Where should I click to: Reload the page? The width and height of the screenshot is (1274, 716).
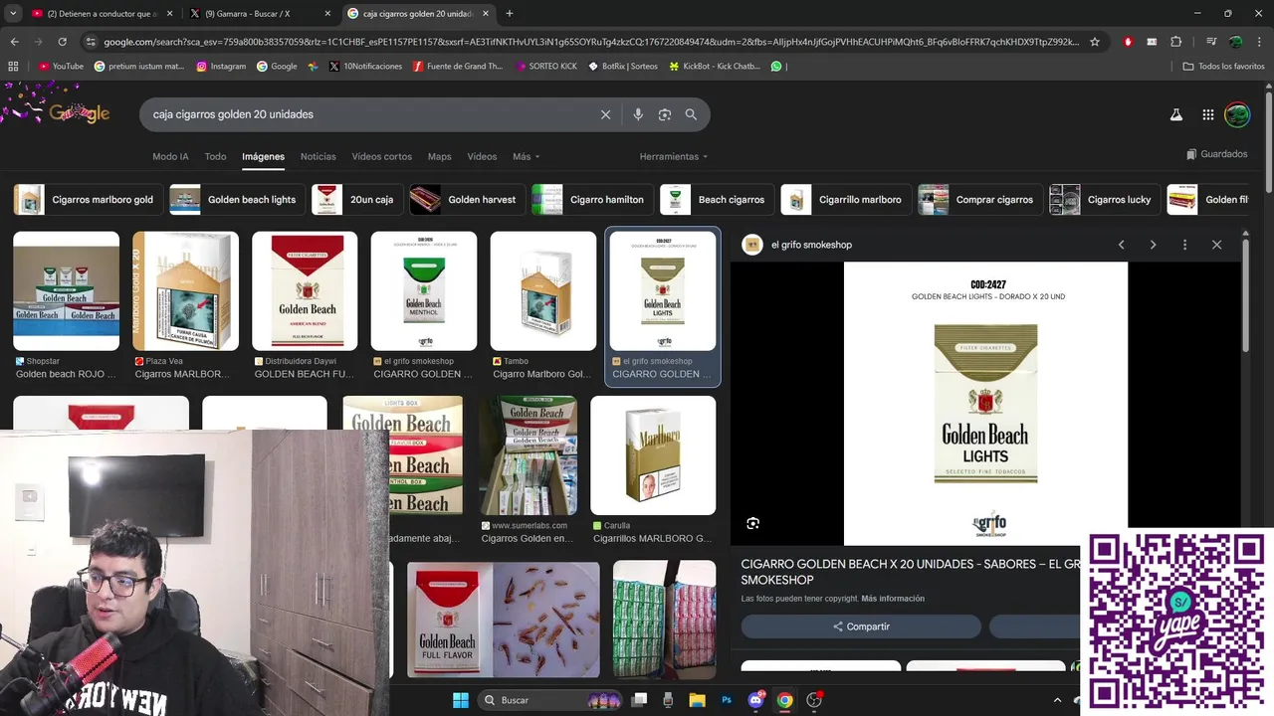pos(62,42)
